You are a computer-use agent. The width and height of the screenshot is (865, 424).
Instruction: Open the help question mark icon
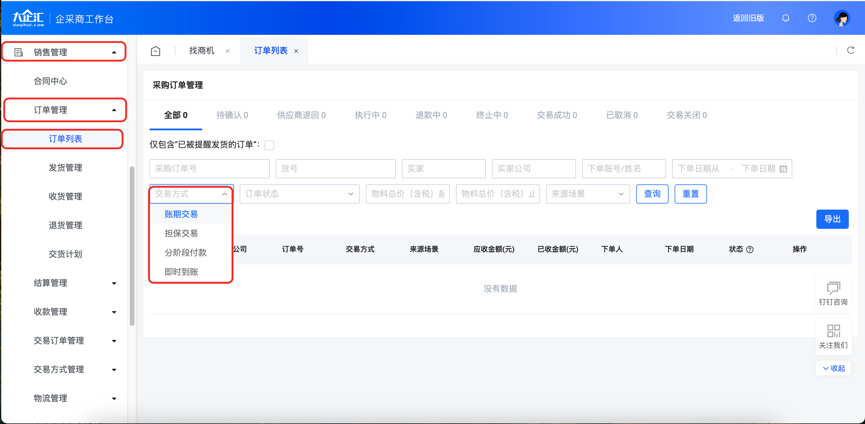tap(812, 18)
